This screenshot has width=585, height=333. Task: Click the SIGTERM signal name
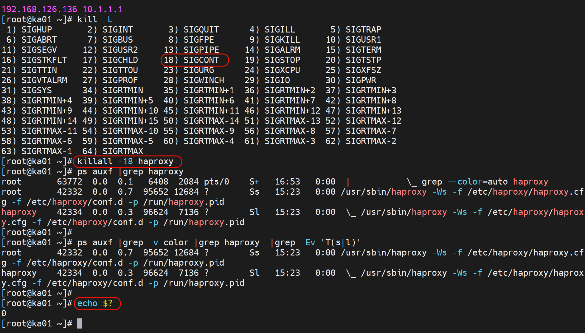(x=363, y=50)
